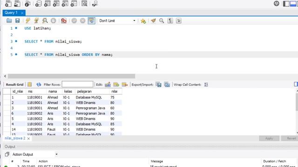Toggle the bottom output panel

(x=293, y=4)
